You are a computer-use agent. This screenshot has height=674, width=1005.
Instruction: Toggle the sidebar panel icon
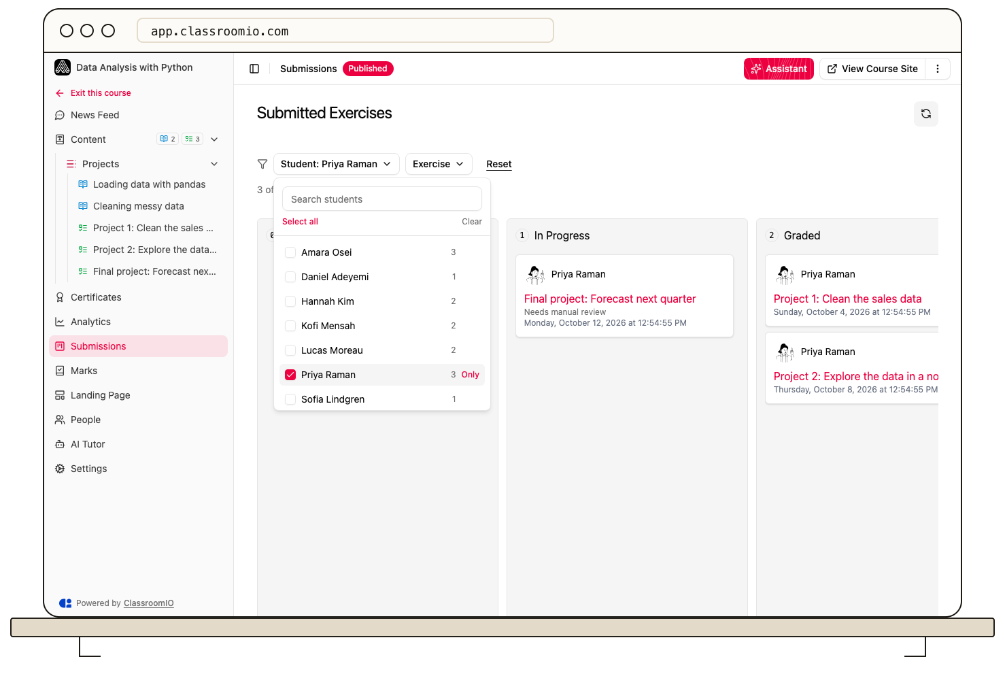click(254, 69)
